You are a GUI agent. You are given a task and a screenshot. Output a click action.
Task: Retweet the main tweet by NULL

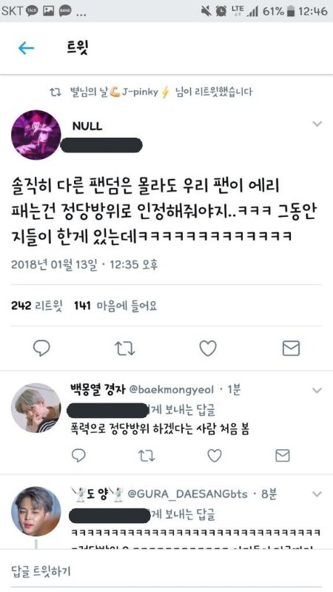click(124, 348)
